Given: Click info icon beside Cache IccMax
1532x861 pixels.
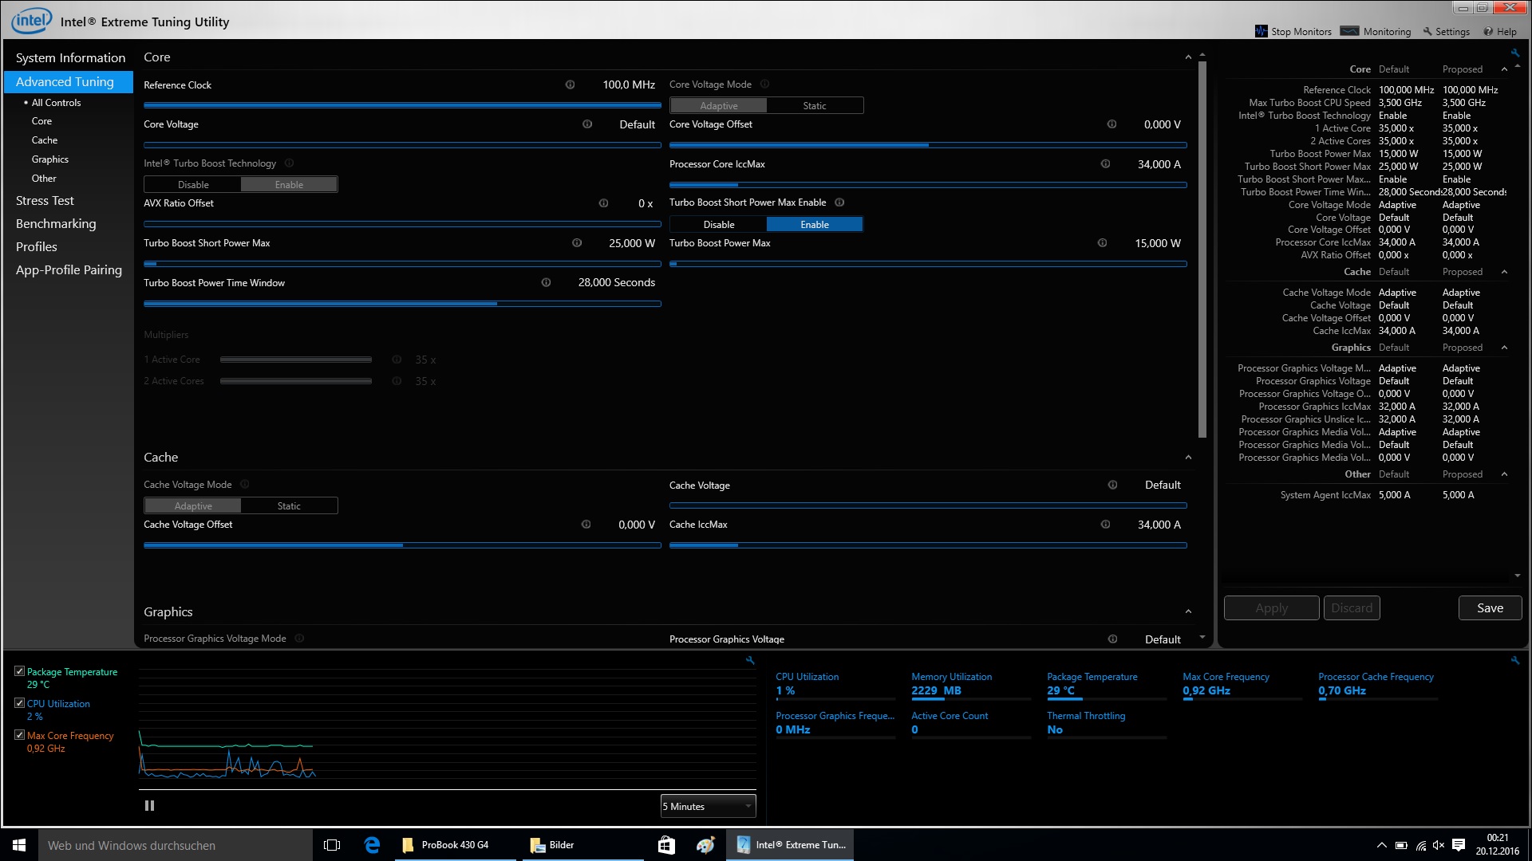Looking at the screenshot, I should 1105,525.
